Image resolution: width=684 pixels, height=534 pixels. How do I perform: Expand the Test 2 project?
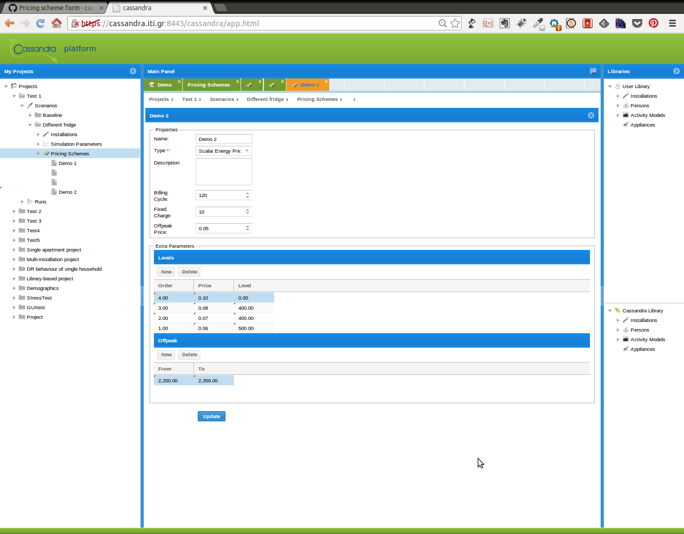14,211
